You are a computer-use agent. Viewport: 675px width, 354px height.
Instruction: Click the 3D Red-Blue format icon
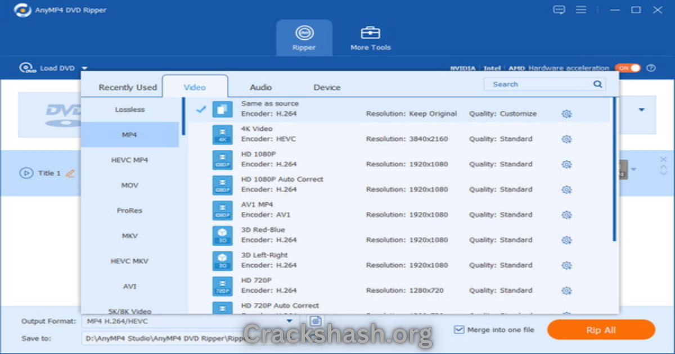tap(222, 235)
